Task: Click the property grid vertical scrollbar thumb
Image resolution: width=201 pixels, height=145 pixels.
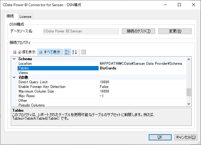Action: click(x=189, y=92)
